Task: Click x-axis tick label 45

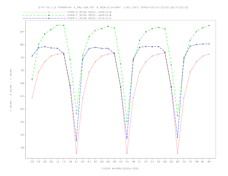Action: (x=127, y=162)
